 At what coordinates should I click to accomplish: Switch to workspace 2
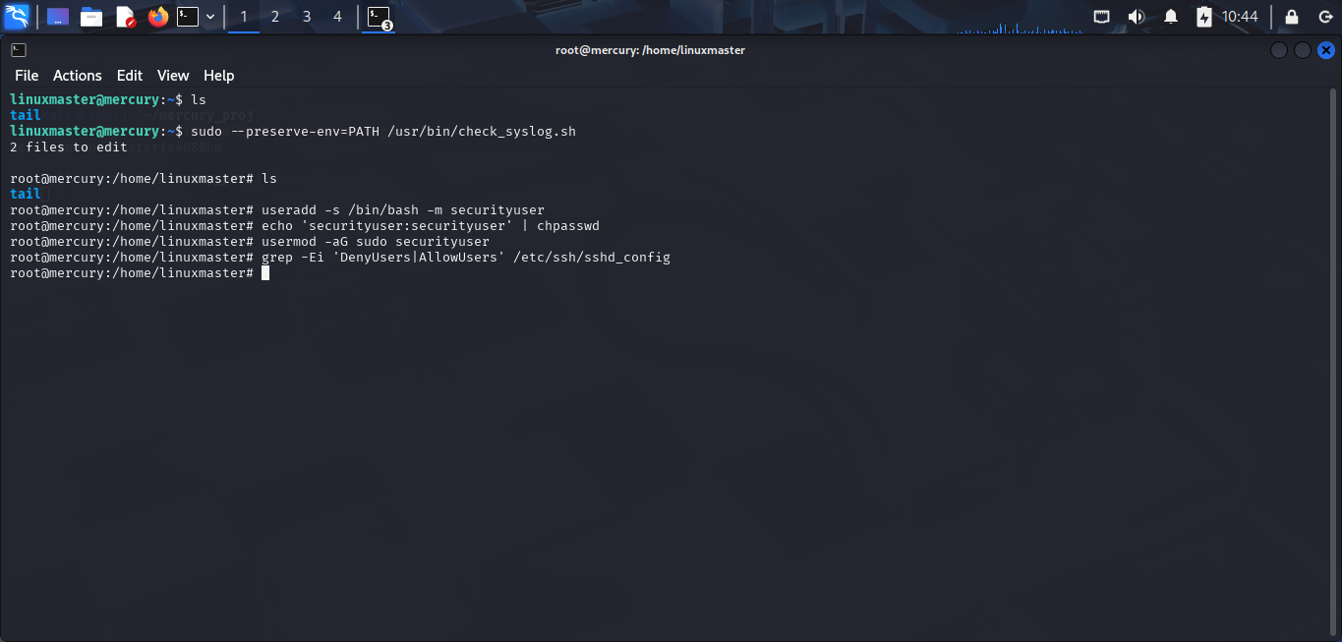click(275, 17)
